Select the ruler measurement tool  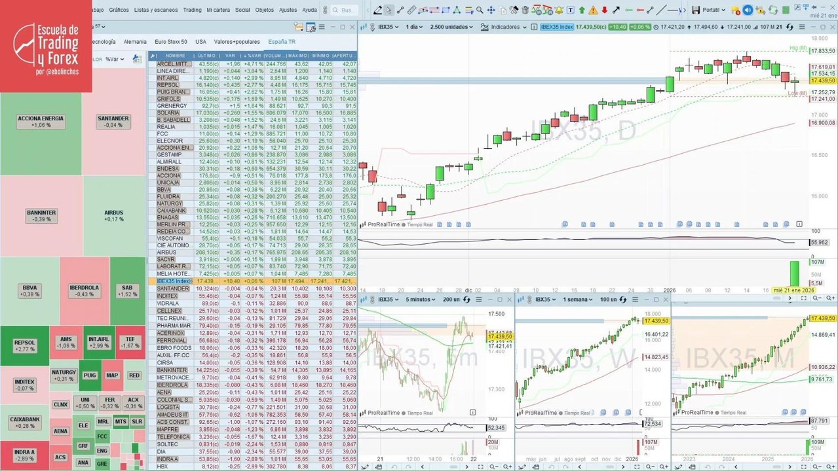tap(411, 10)
